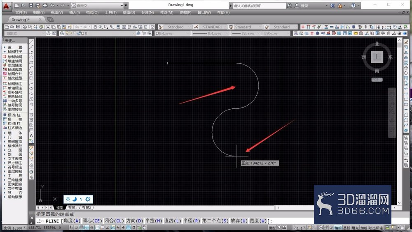Click Save in the quick access toolbar
Image resolution: width=412 pixels, height=232 pixels.
pos(31,5)
